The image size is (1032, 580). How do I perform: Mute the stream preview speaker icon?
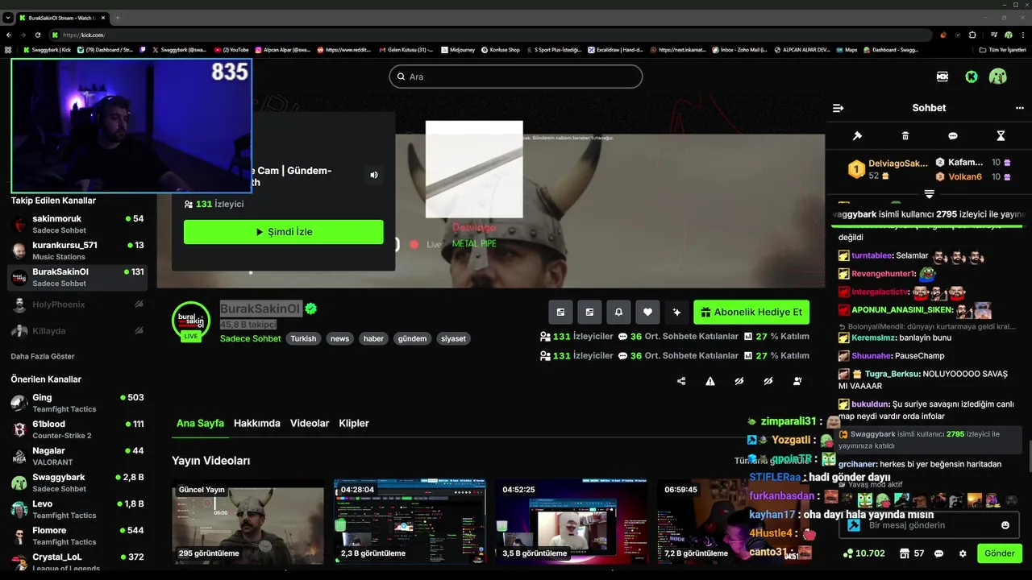373,175
